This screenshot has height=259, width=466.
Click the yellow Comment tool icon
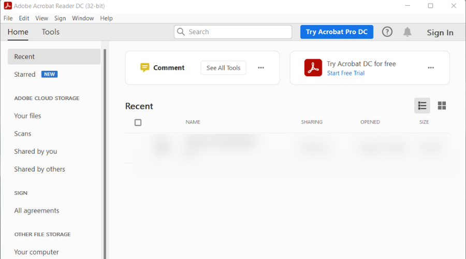click(144, 68)
